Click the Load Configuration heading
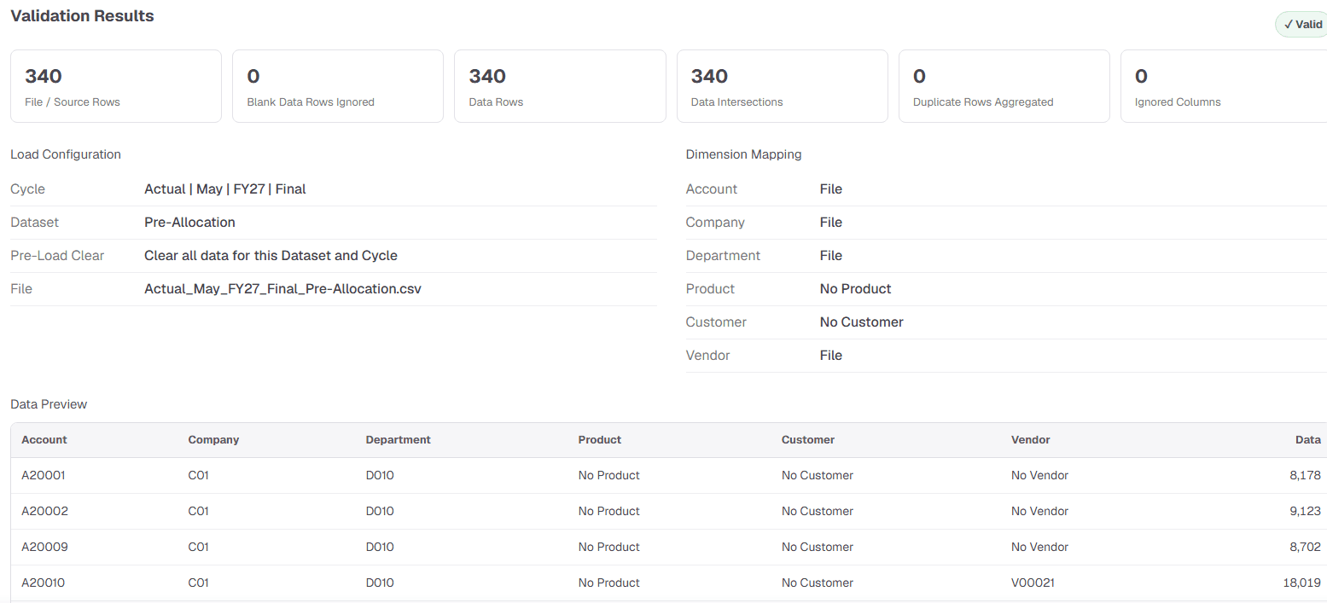The width and height of the screenshot is (1327, 603). (x=66, y=154)
